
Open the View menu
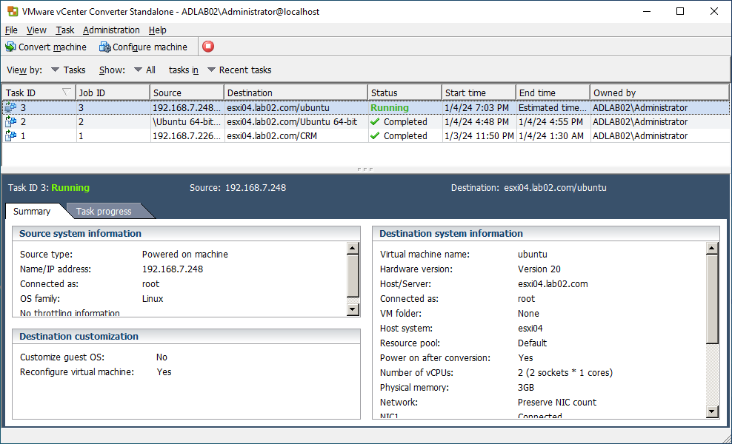(36, 30)
